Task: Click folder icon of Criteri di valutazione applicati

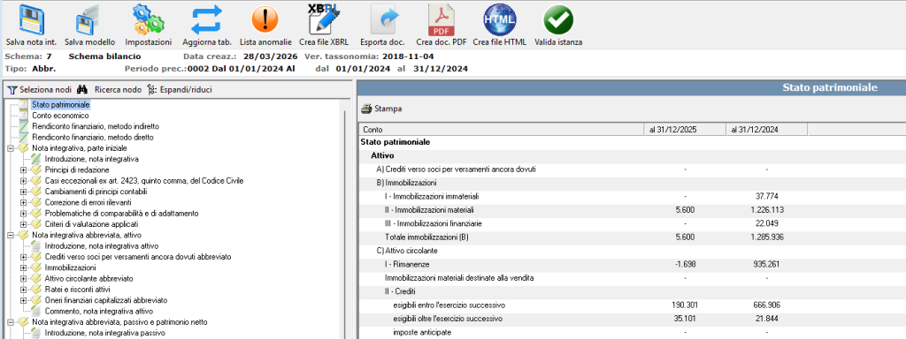Action: coord(35,224)
